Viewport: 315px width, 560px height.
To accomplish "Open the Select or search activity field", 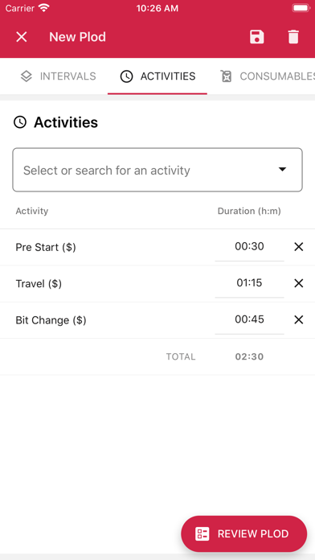I will coord(157,170).
